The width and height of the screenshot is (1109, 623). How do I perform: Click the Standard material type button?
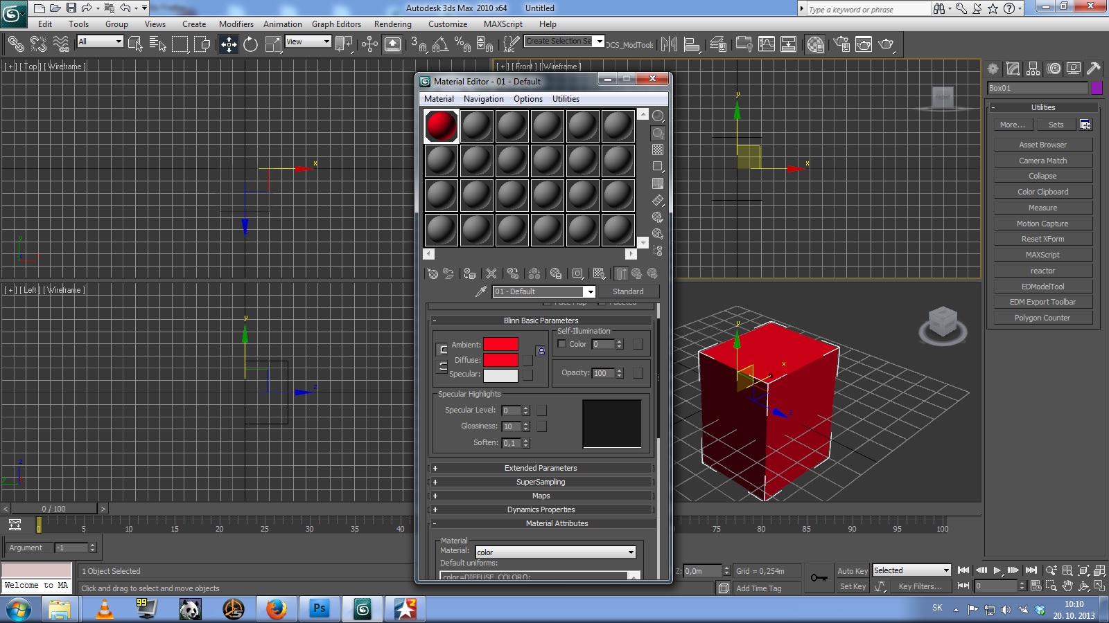pos(628,291)
